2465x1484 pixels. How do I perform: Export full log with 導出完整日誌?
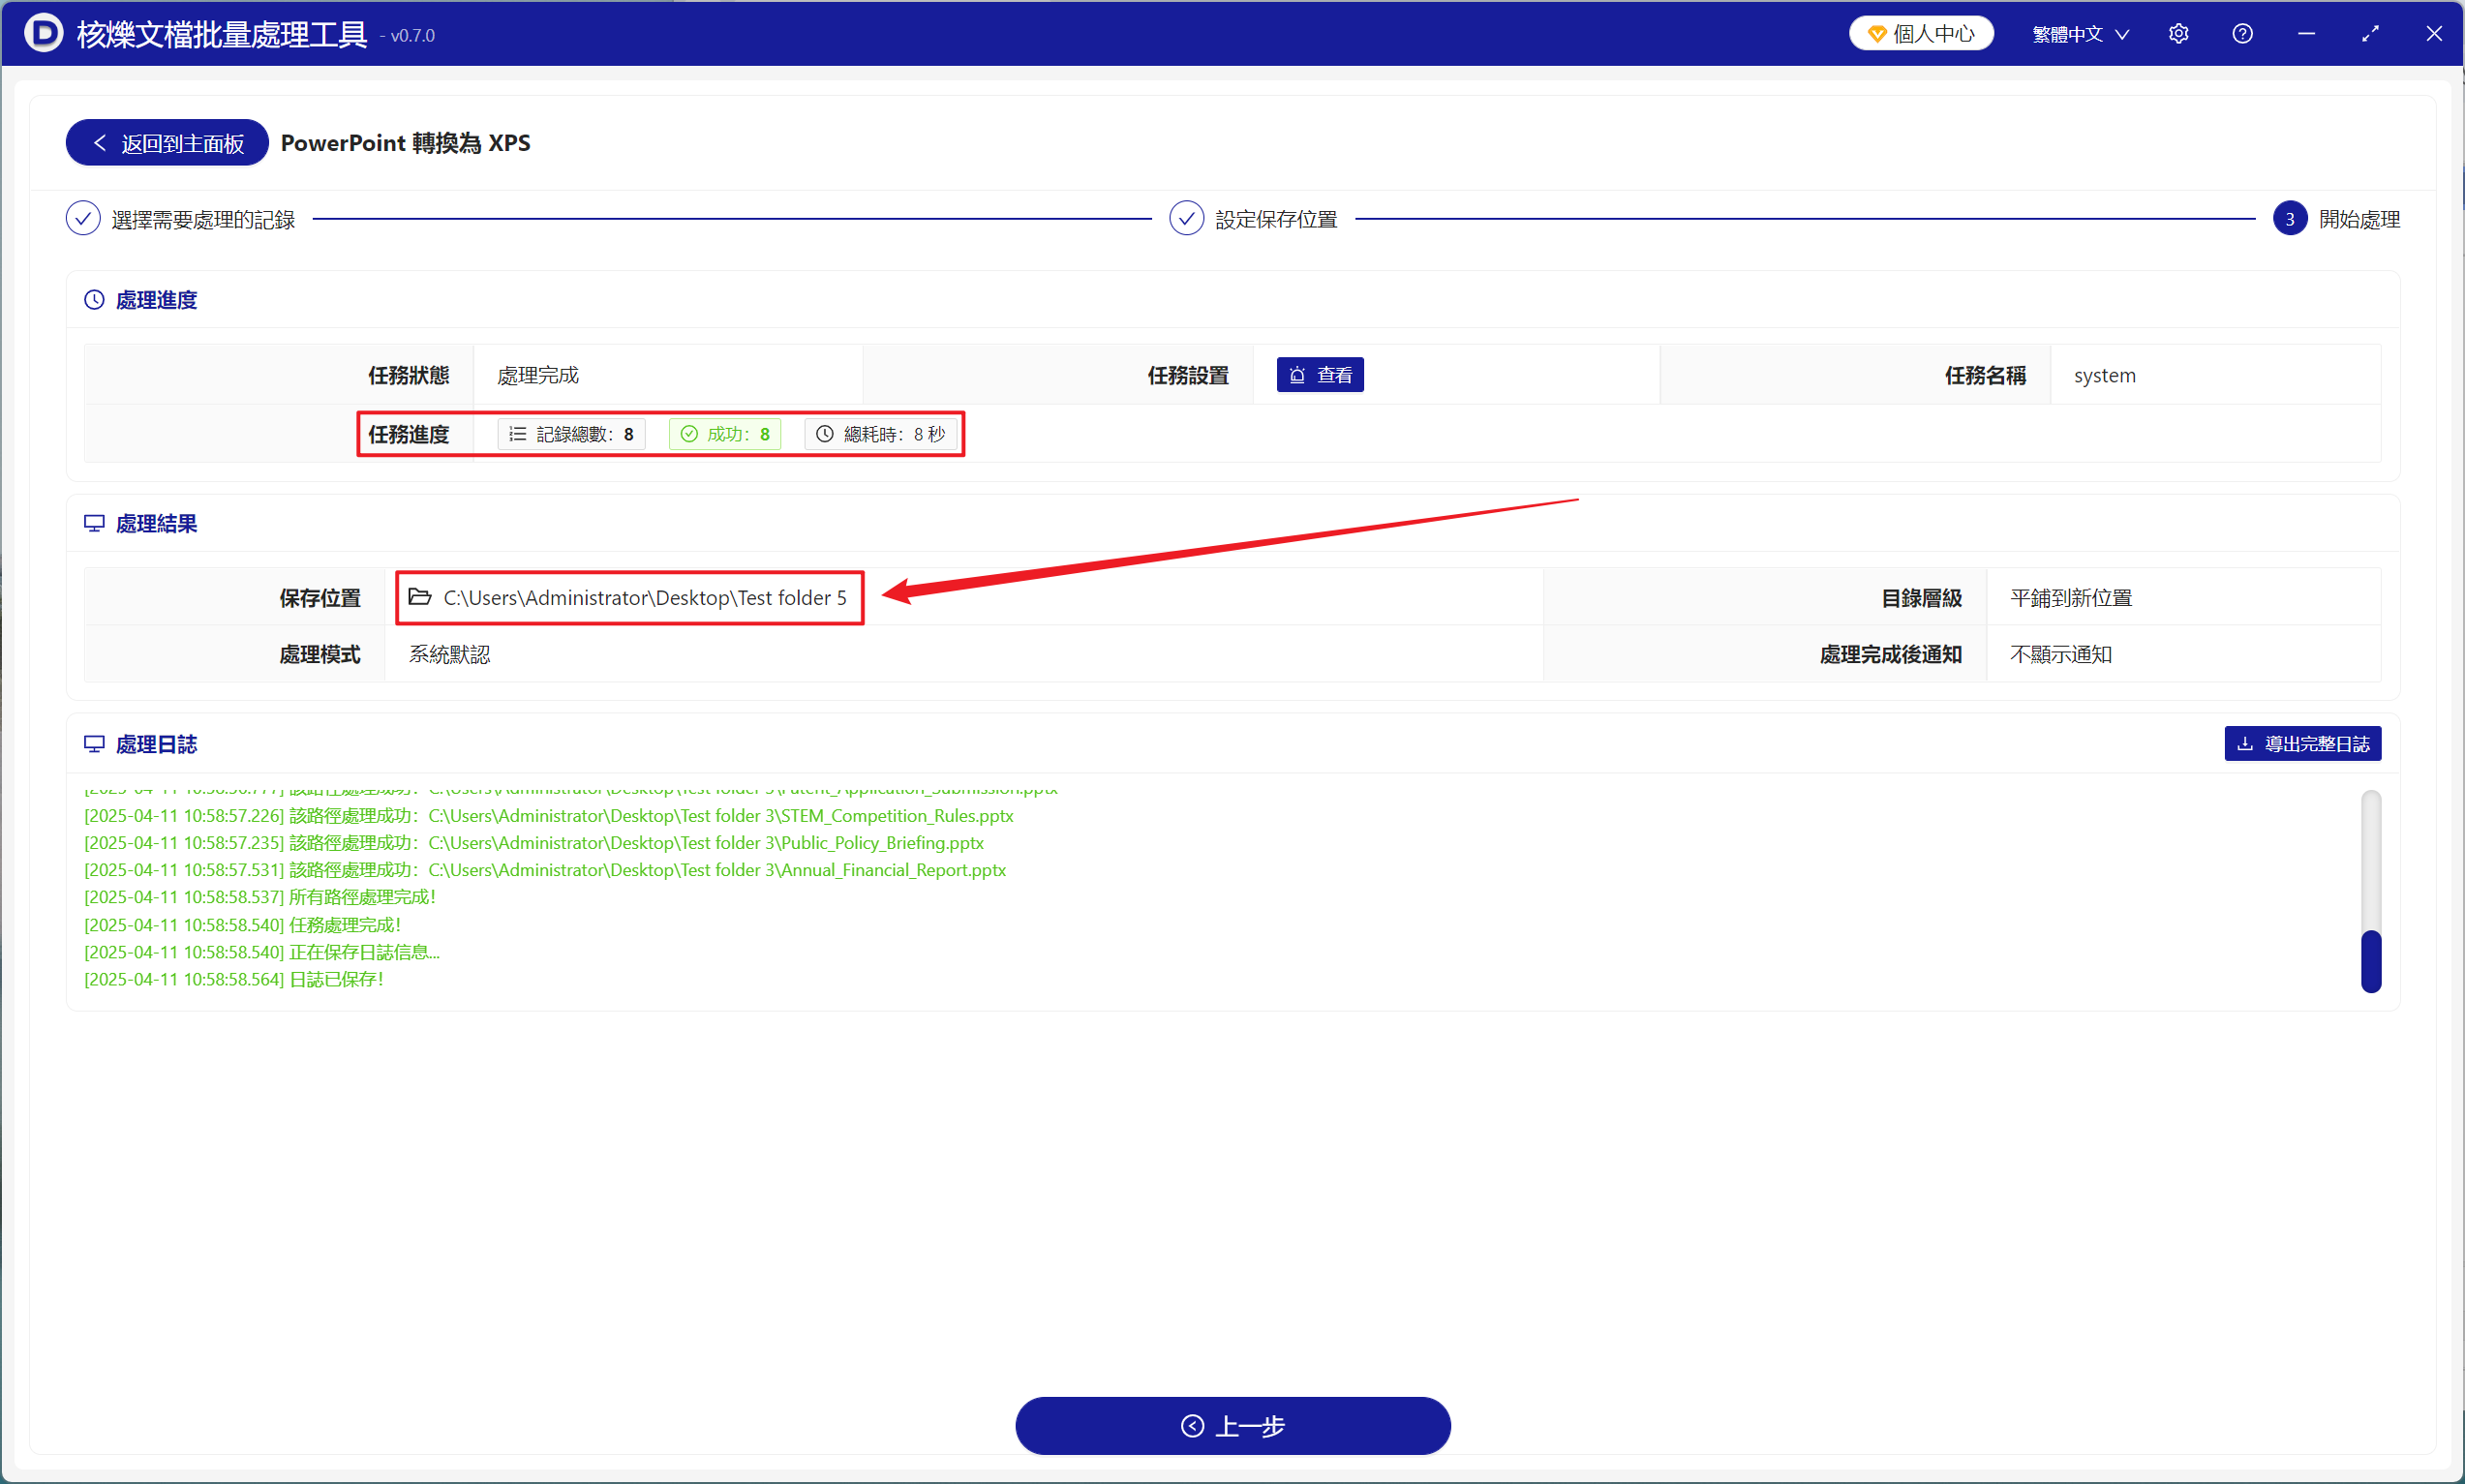(x=2303, y=743)
